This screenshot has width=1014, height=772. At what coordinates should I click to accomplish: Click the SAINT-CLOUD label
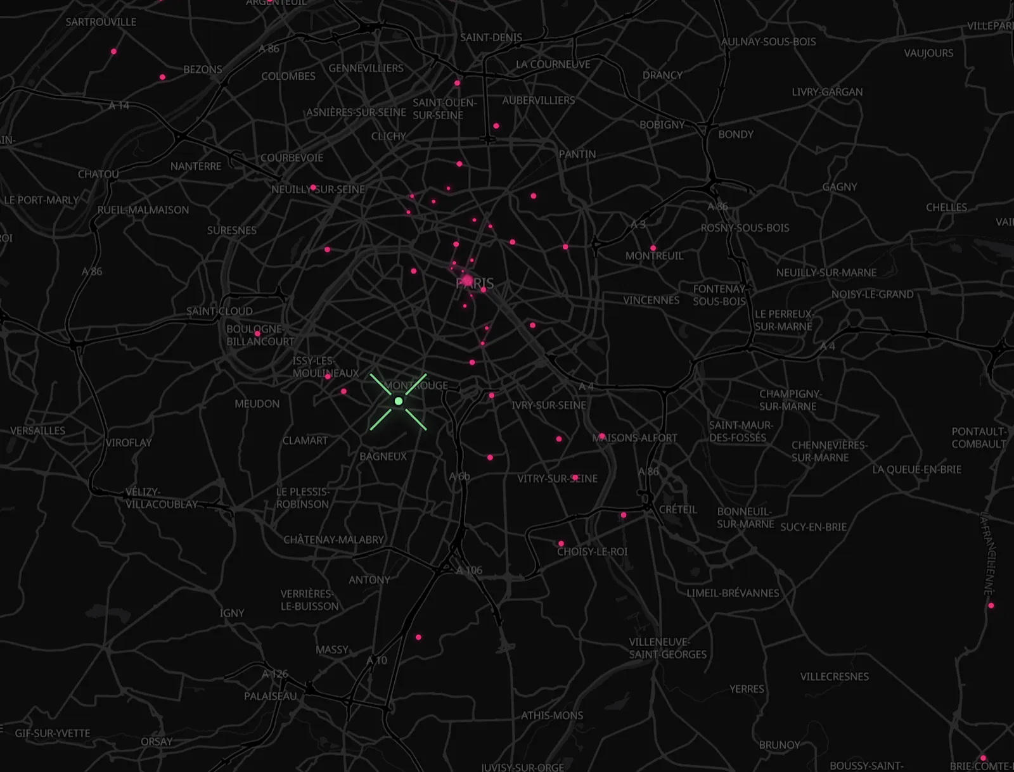219,312
